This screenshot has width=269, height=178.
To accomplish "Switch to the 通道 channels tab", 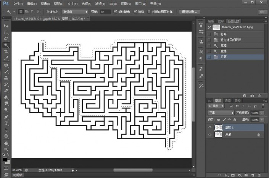I will pyautogui.click(x=227, y=100).
